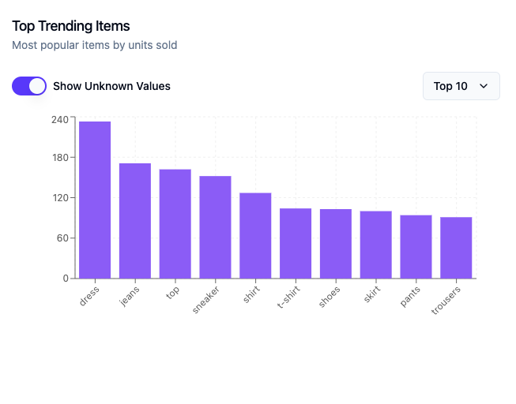The height and width of the screenshot is (404, 516).
Task: Click the sneaker axis label
Action: coord(205,300)
